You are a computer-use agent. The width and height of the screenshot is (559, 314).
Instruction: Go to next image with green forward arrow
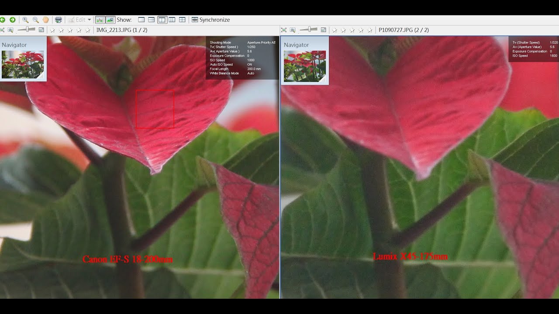tap(12, 20)
